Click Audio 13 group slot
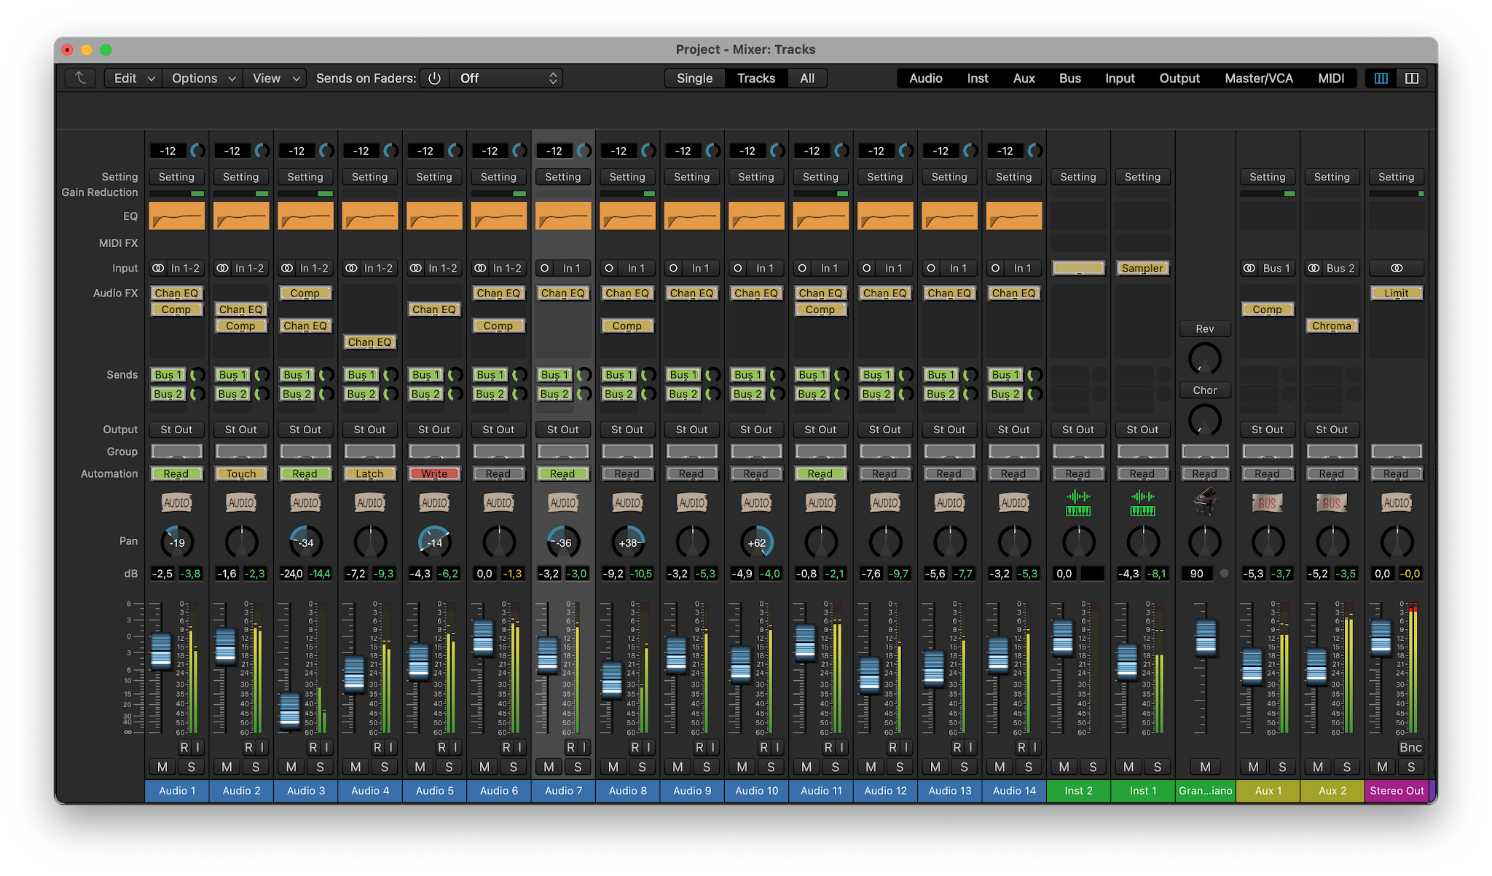Image resolution: width=1492 pixels, height=876 pixels. click(949, 451)
